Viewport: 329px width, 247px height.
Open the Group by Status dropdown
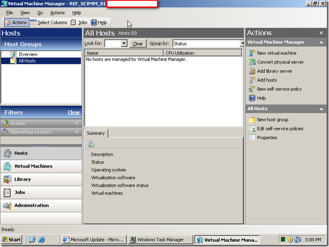coord(242,43)
